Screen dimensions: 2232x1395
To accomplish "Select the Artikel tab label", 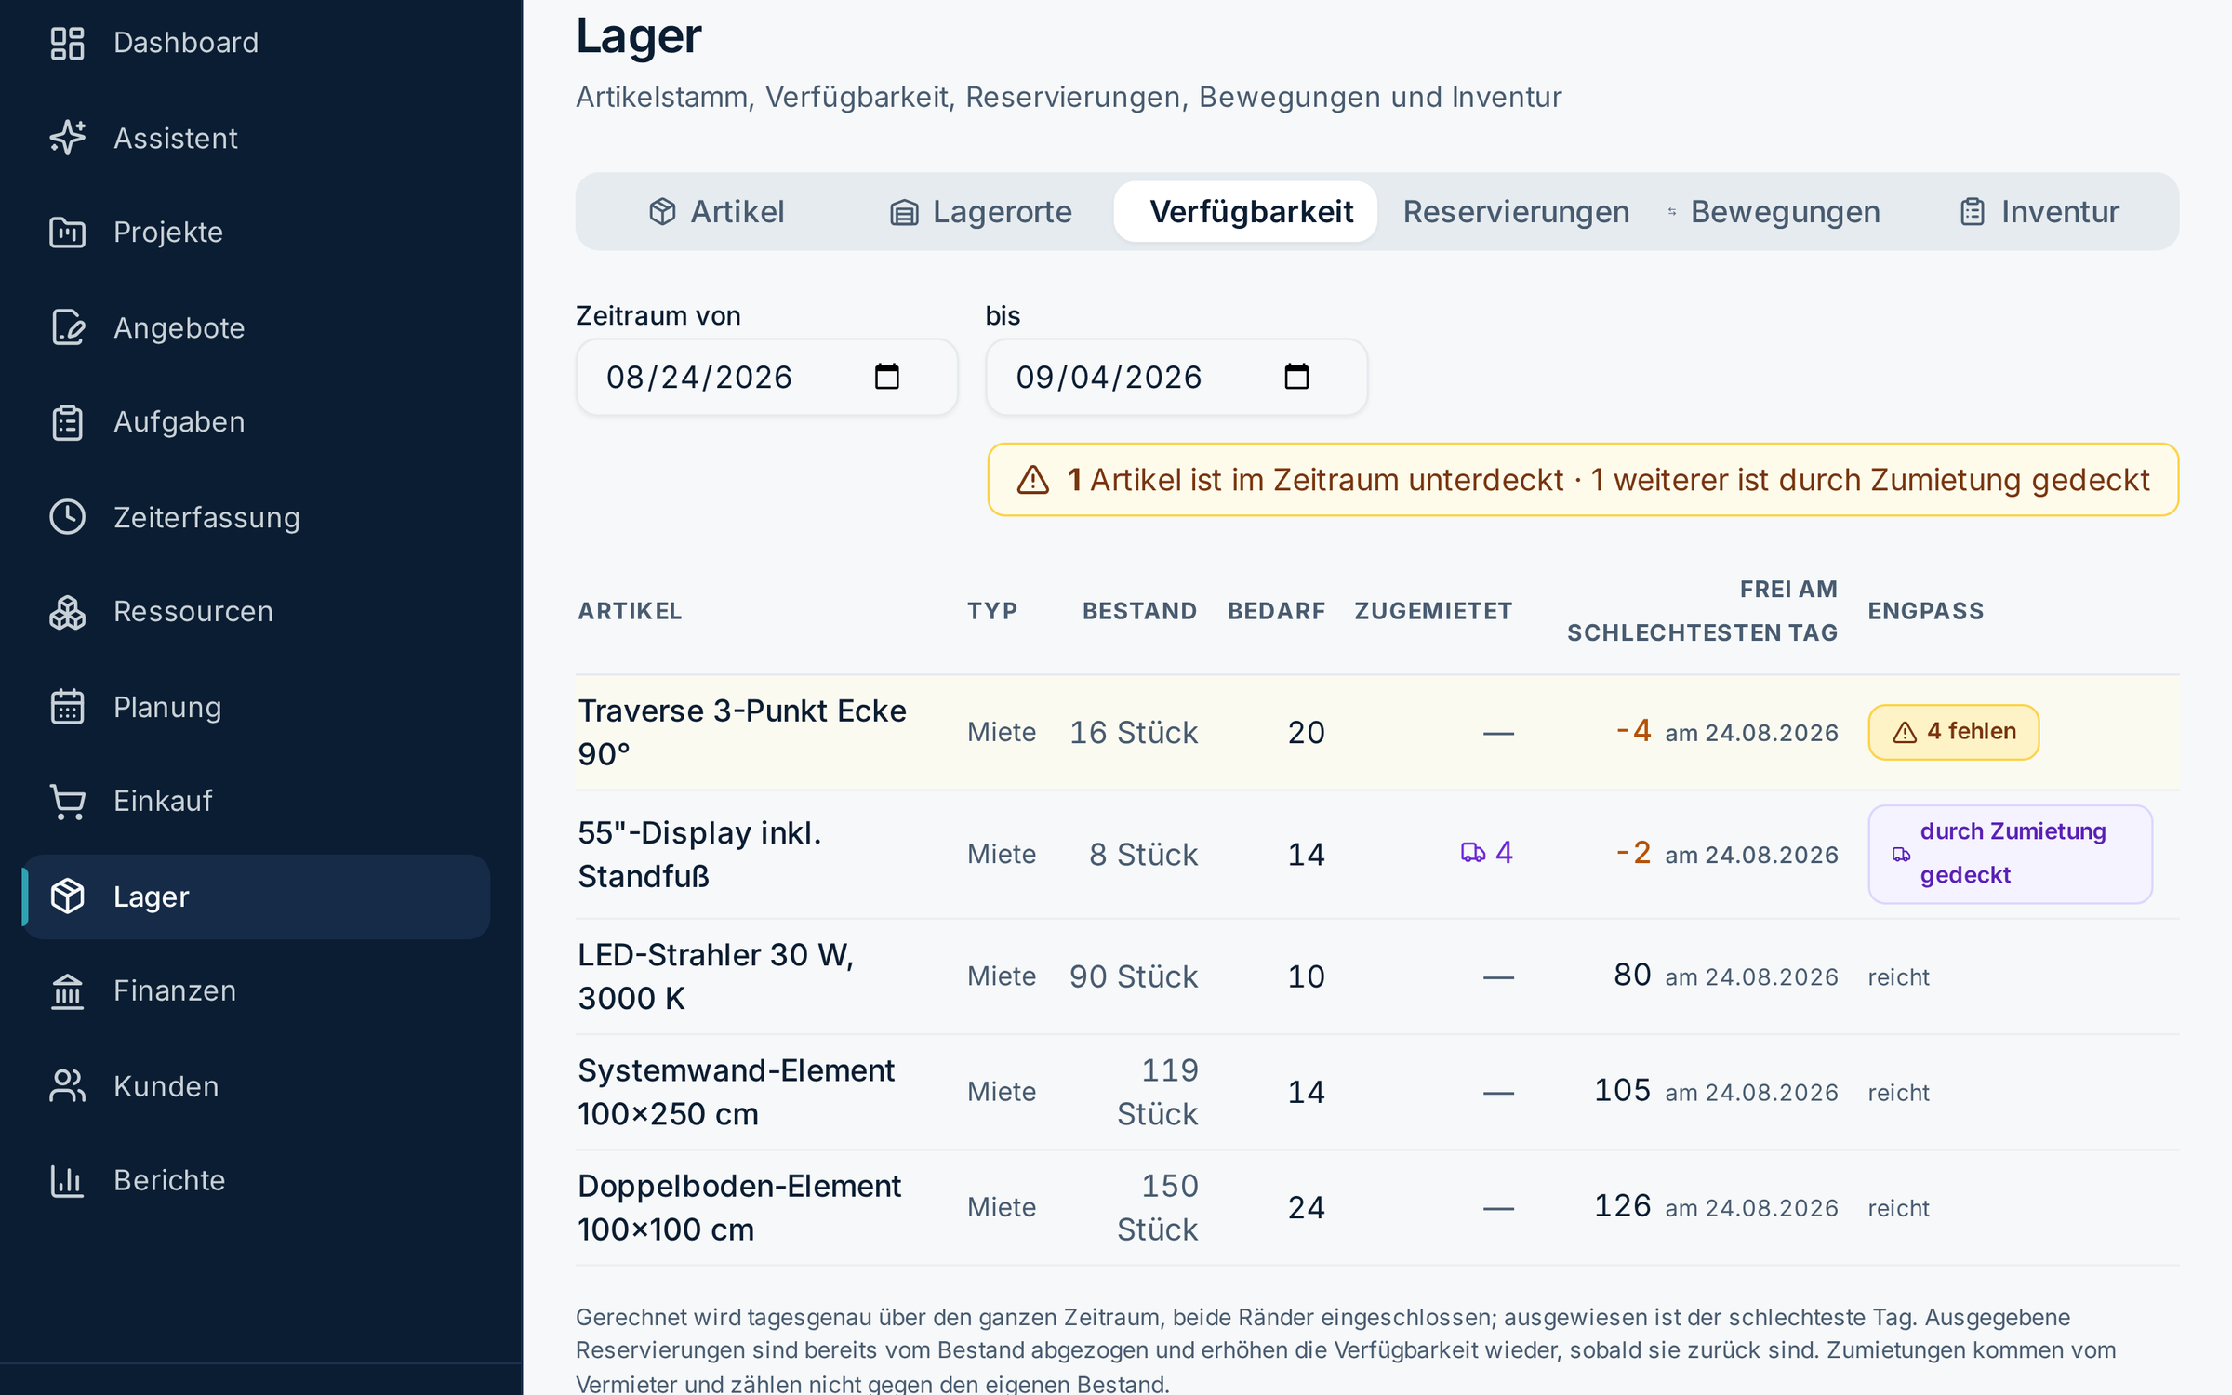I will 737,212.
